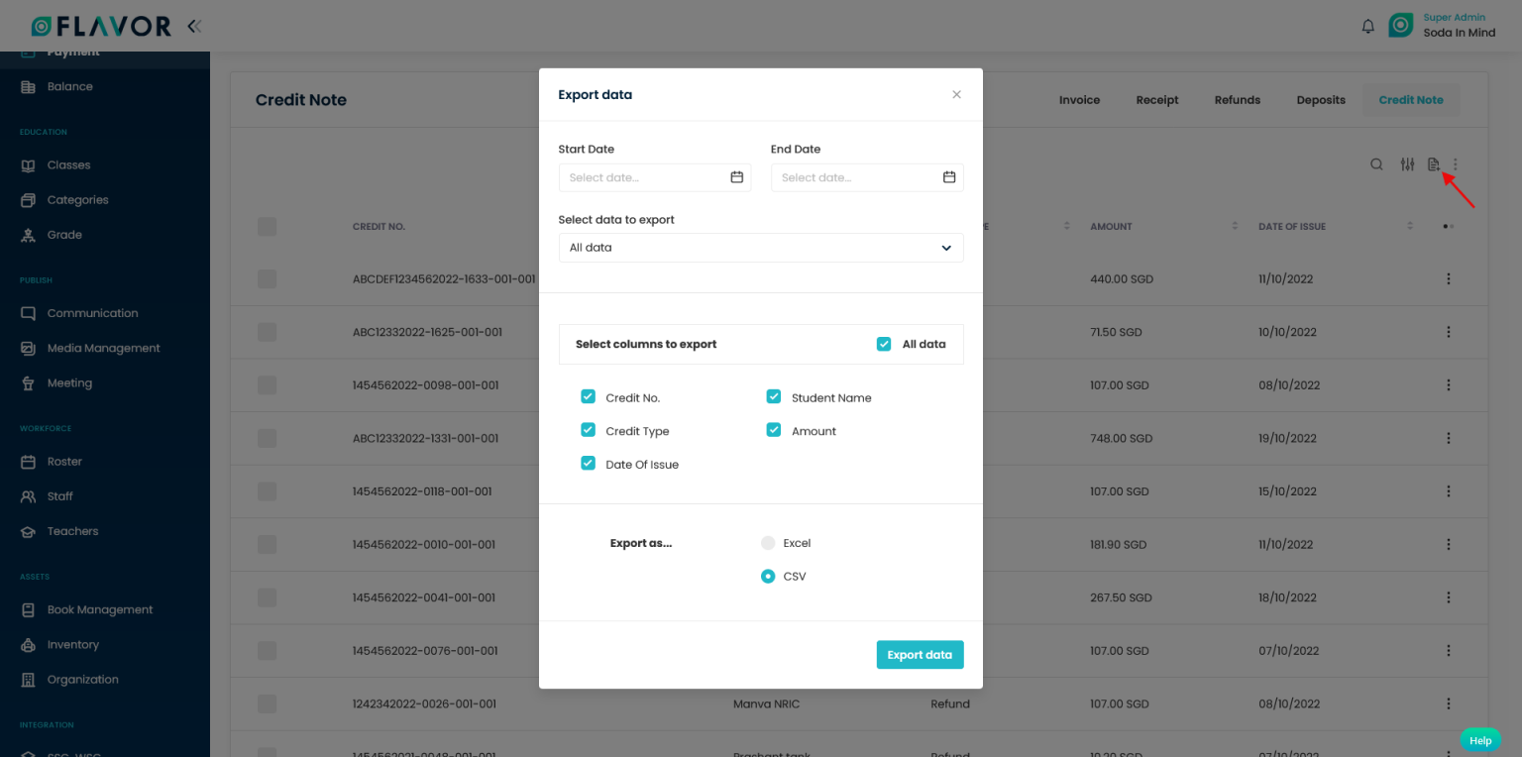The image size is (1522, 757).
Task: Sort by Date of Issue column
Action: coord(1409,226)
